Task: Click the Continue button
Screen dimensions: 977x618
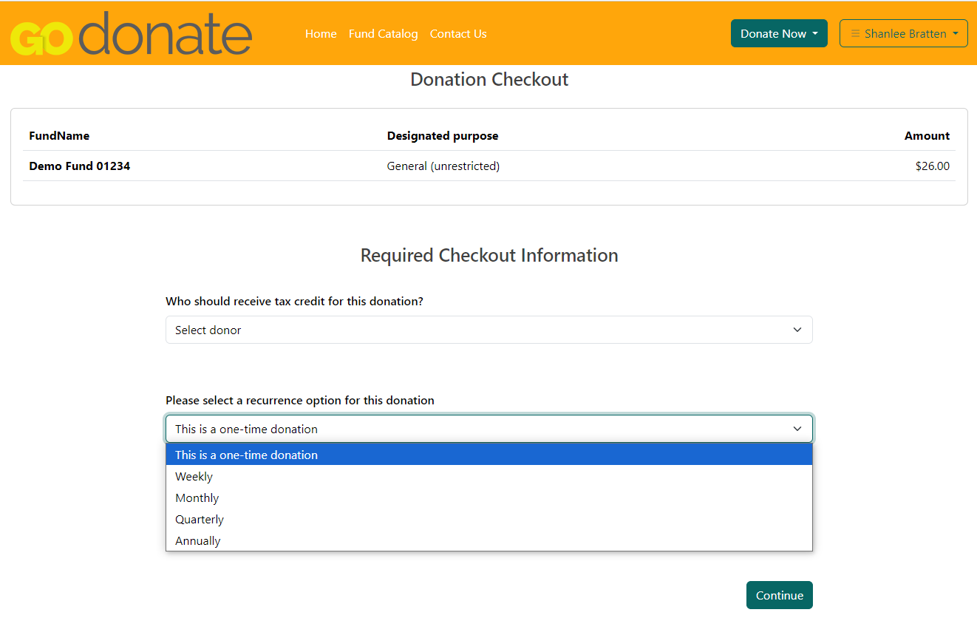Action: click(x=779, y=595)
